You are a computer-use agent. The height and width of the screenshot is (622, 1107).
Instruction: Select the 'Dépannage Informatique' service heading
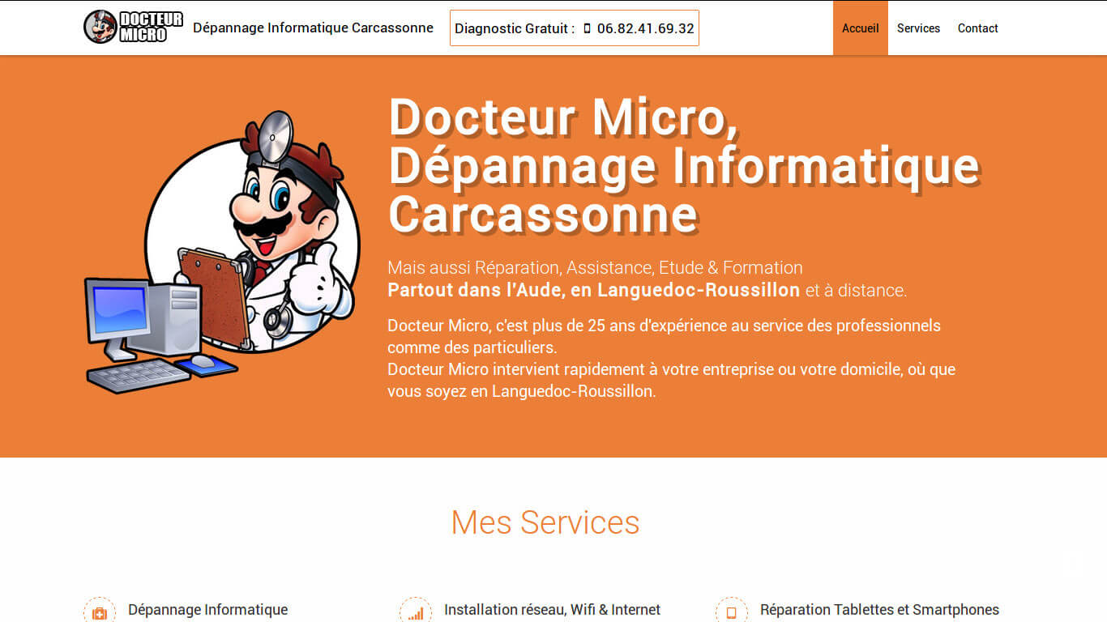coord(207,610)
